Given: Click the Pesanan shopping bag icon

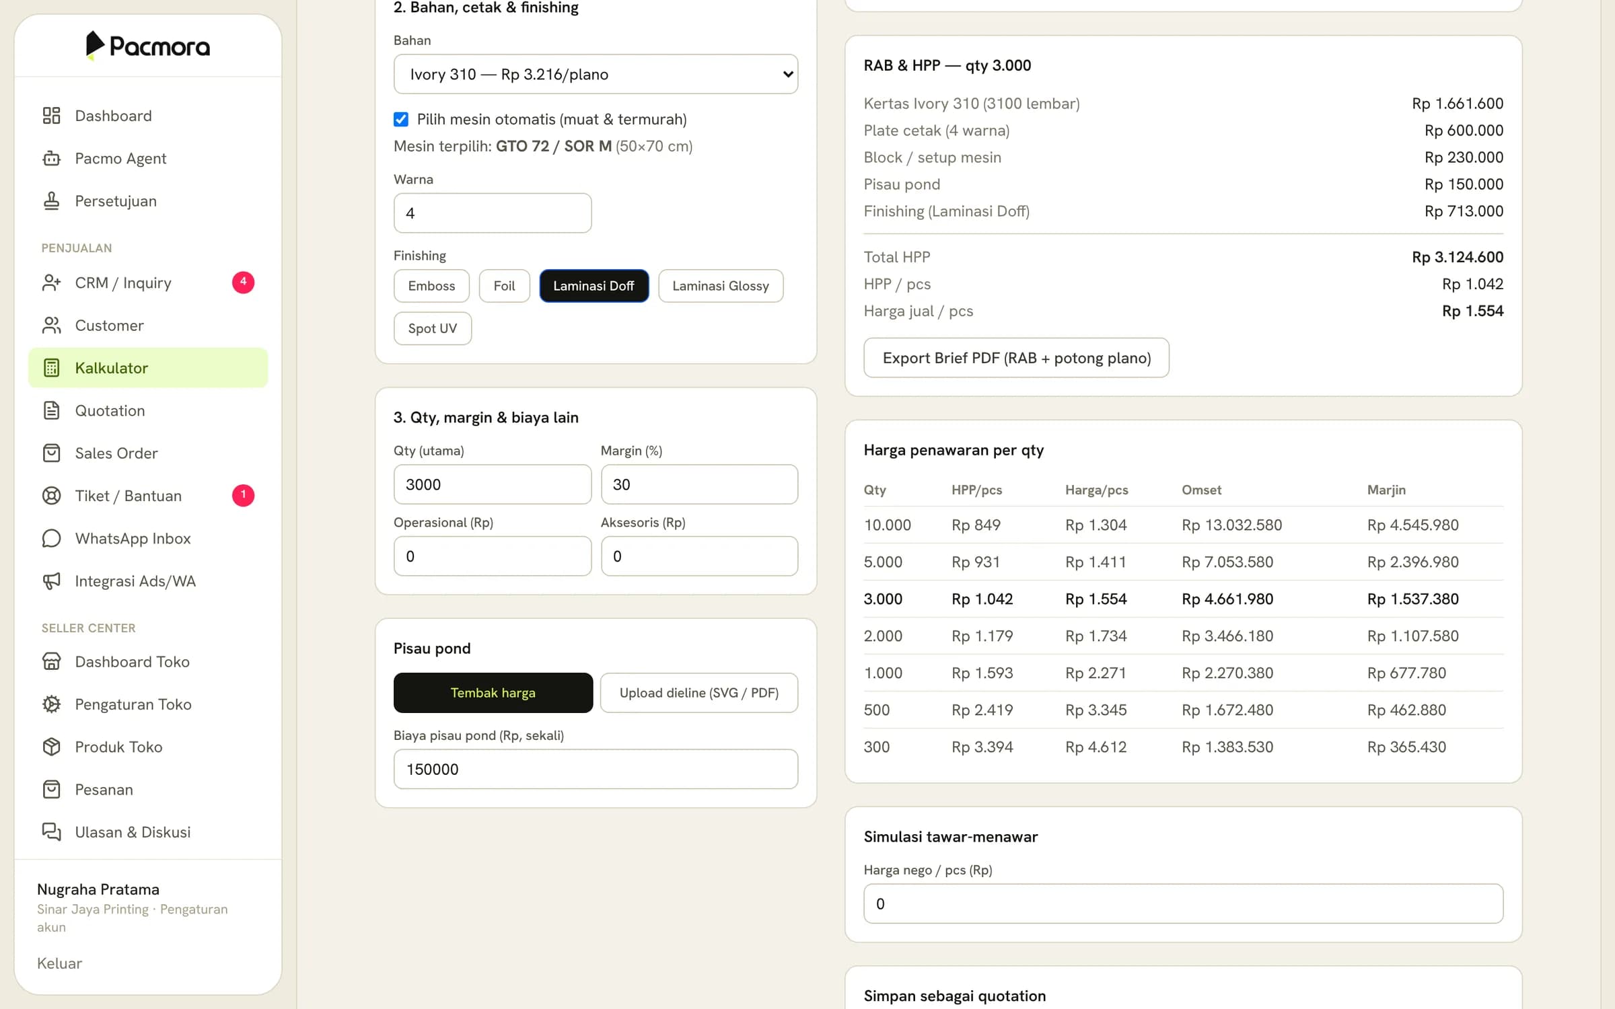Looking at the screenshot, I should coord(51,789).
